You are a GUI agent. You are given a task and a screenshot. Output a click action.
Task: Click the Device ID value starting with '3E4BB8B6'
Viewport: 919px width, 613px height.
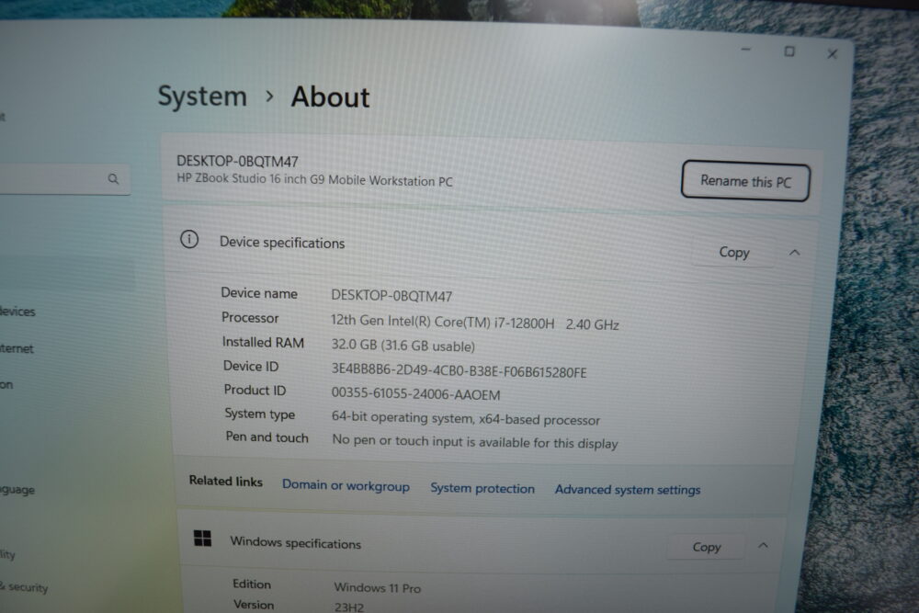(459, 370)
